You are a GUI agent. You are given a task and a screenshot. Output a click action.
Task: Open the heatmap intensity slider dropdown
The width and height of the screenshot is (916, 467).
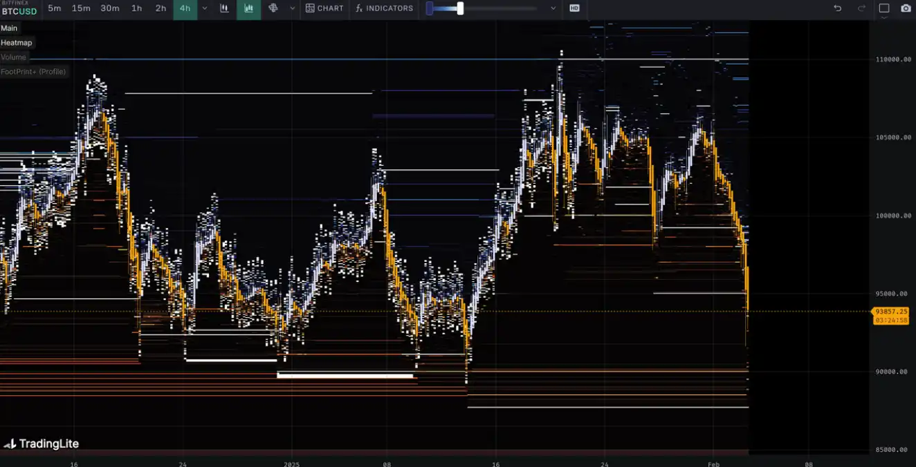pos(553,8)
